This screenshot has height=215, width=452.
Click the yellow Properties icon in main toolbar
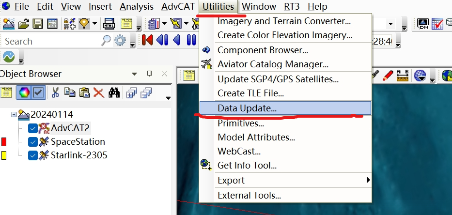pyautogui.click(x=126, y=24)
